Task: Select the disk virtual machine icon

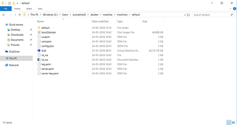Action: click(39, 51)
